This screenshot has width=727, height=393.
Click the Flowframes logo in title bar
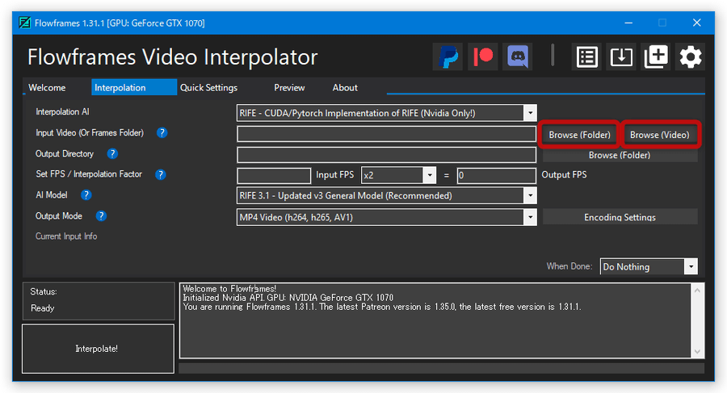(24, 23)
